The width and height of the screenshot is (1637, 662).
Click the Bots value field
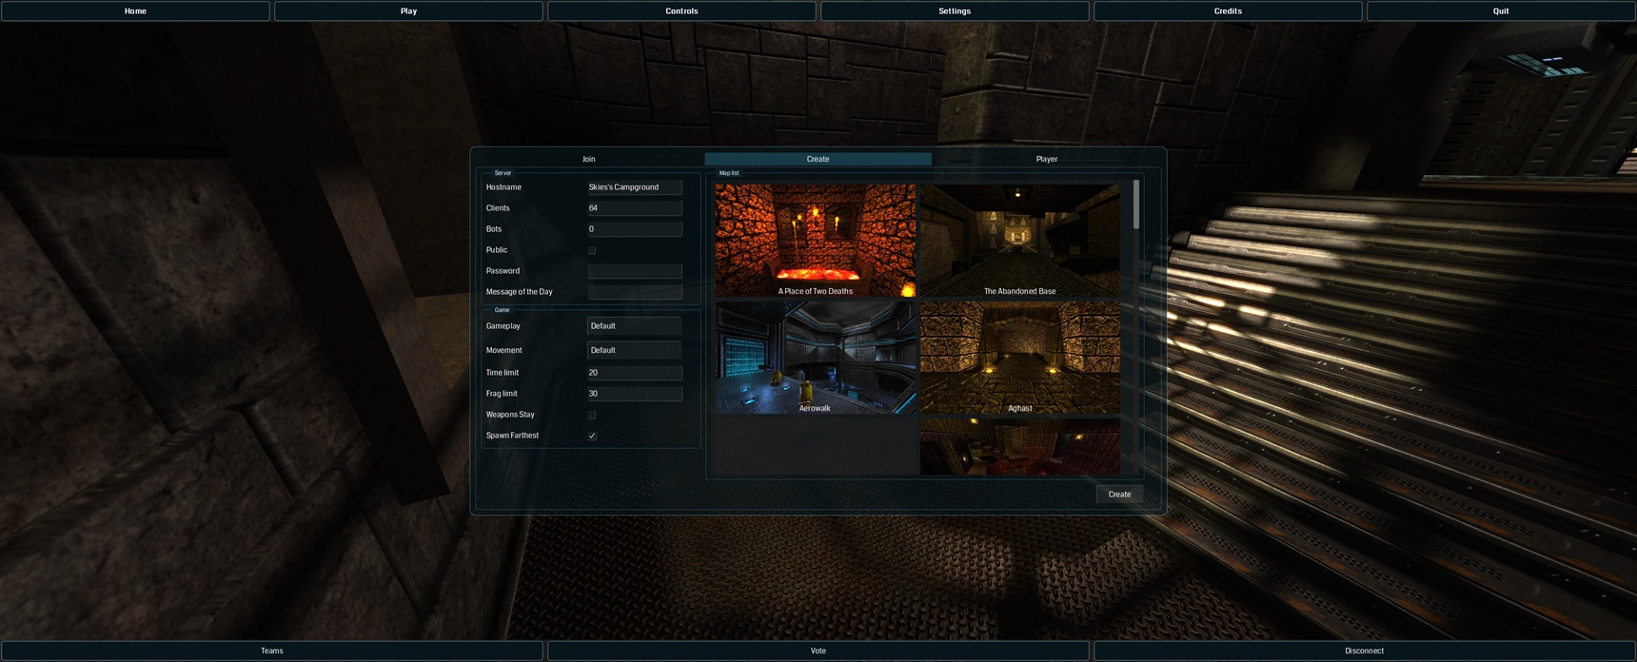tap(634, 229)
